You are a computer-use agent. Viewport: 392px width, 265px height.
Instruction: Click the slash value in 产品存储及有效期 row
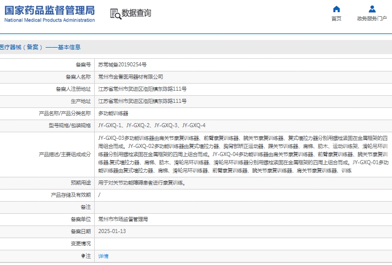click(x=99, y=195)
